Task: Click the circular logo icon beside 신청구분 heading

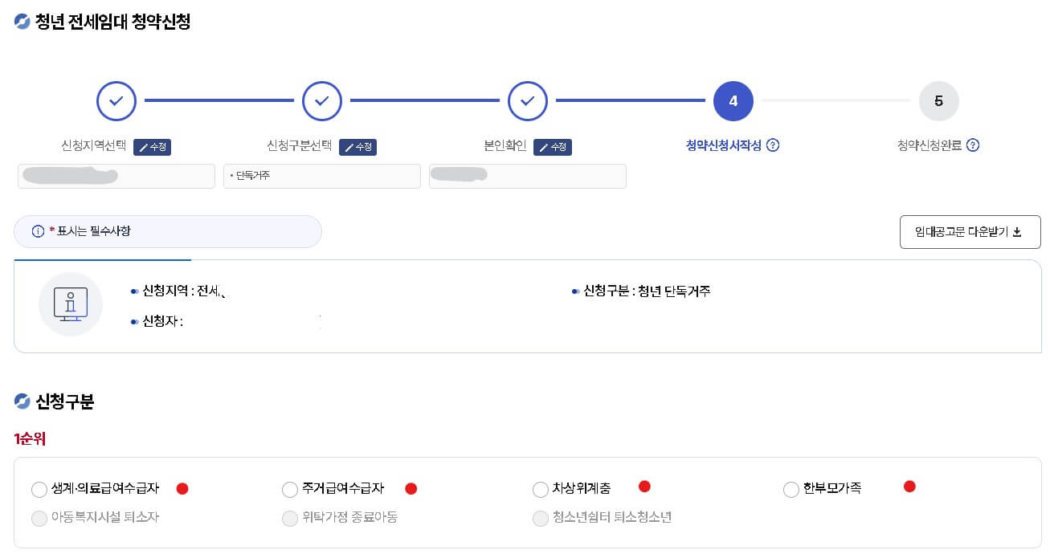Action: point(19,401)
